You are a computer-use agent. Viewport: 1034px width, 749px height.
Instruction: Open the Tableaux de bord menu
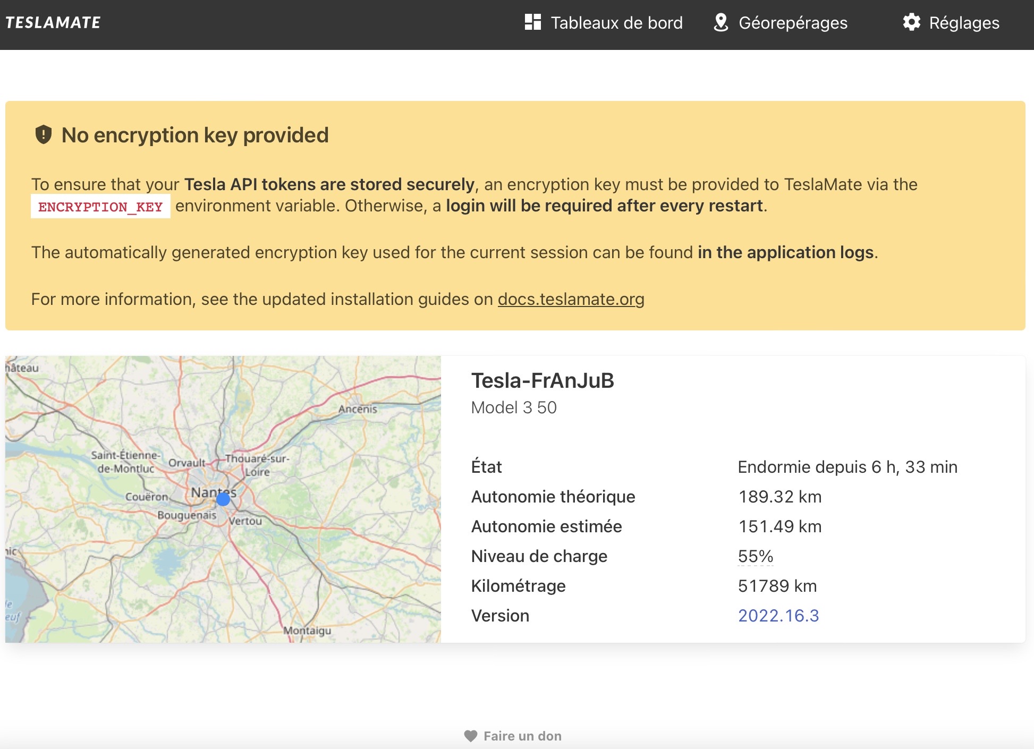click(x=616, y=23)
